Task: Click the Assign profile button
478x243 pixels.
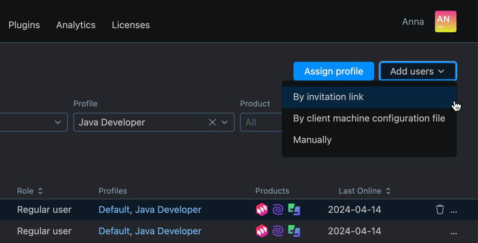Action: click(333, 71)
